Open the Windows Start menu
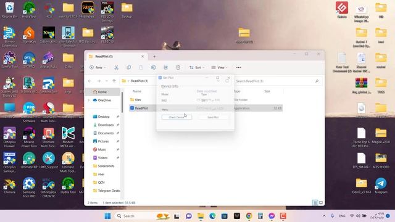The width and height of the screenshot is (395, 222). tap(107, 216)
